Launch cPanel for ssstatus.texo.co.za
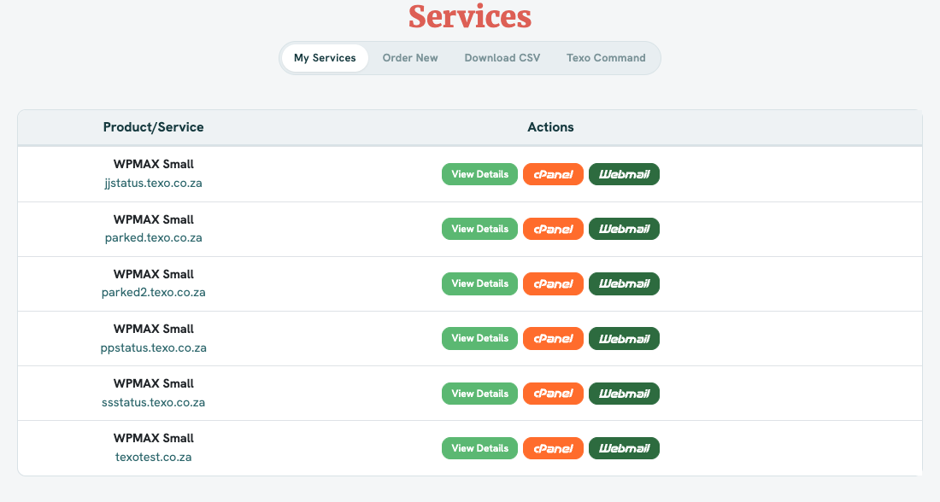The width and height of the screenshot is (940, 502). pos(554,394)
